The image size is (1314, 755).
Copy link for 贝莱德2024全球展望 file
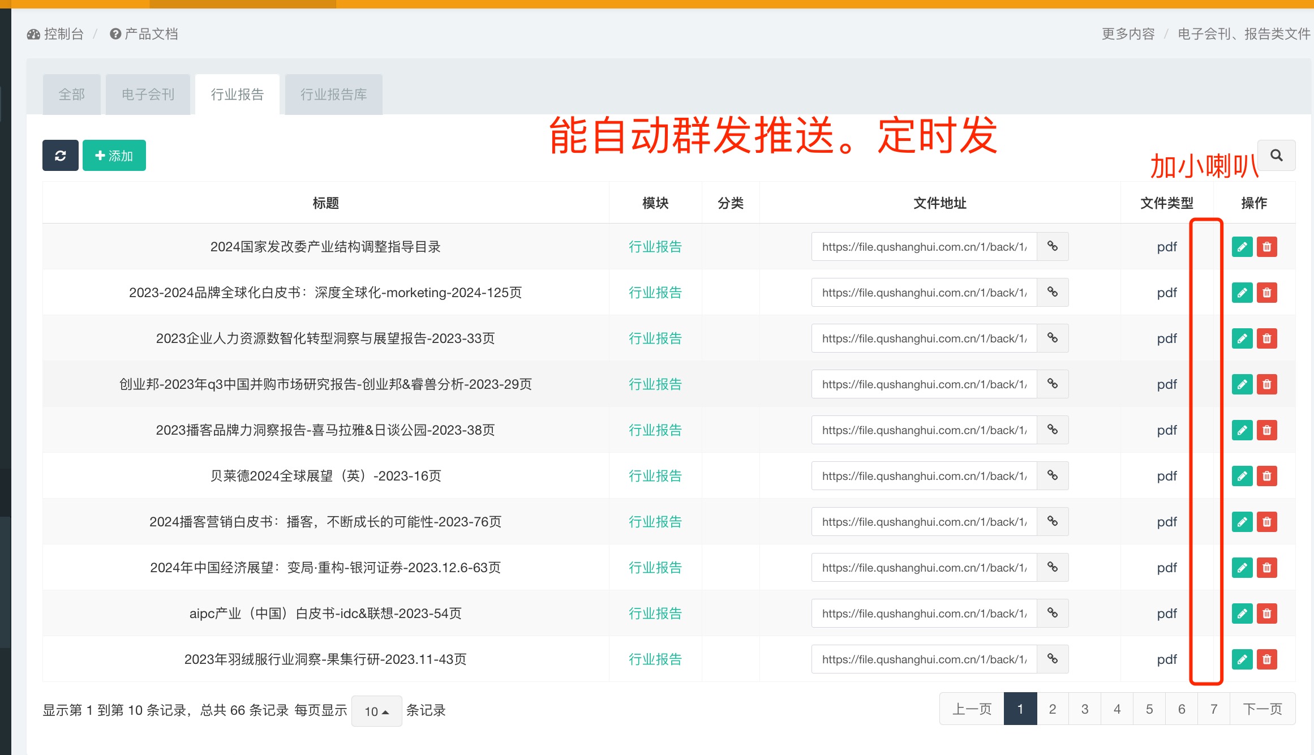[x=1052, y=476]
